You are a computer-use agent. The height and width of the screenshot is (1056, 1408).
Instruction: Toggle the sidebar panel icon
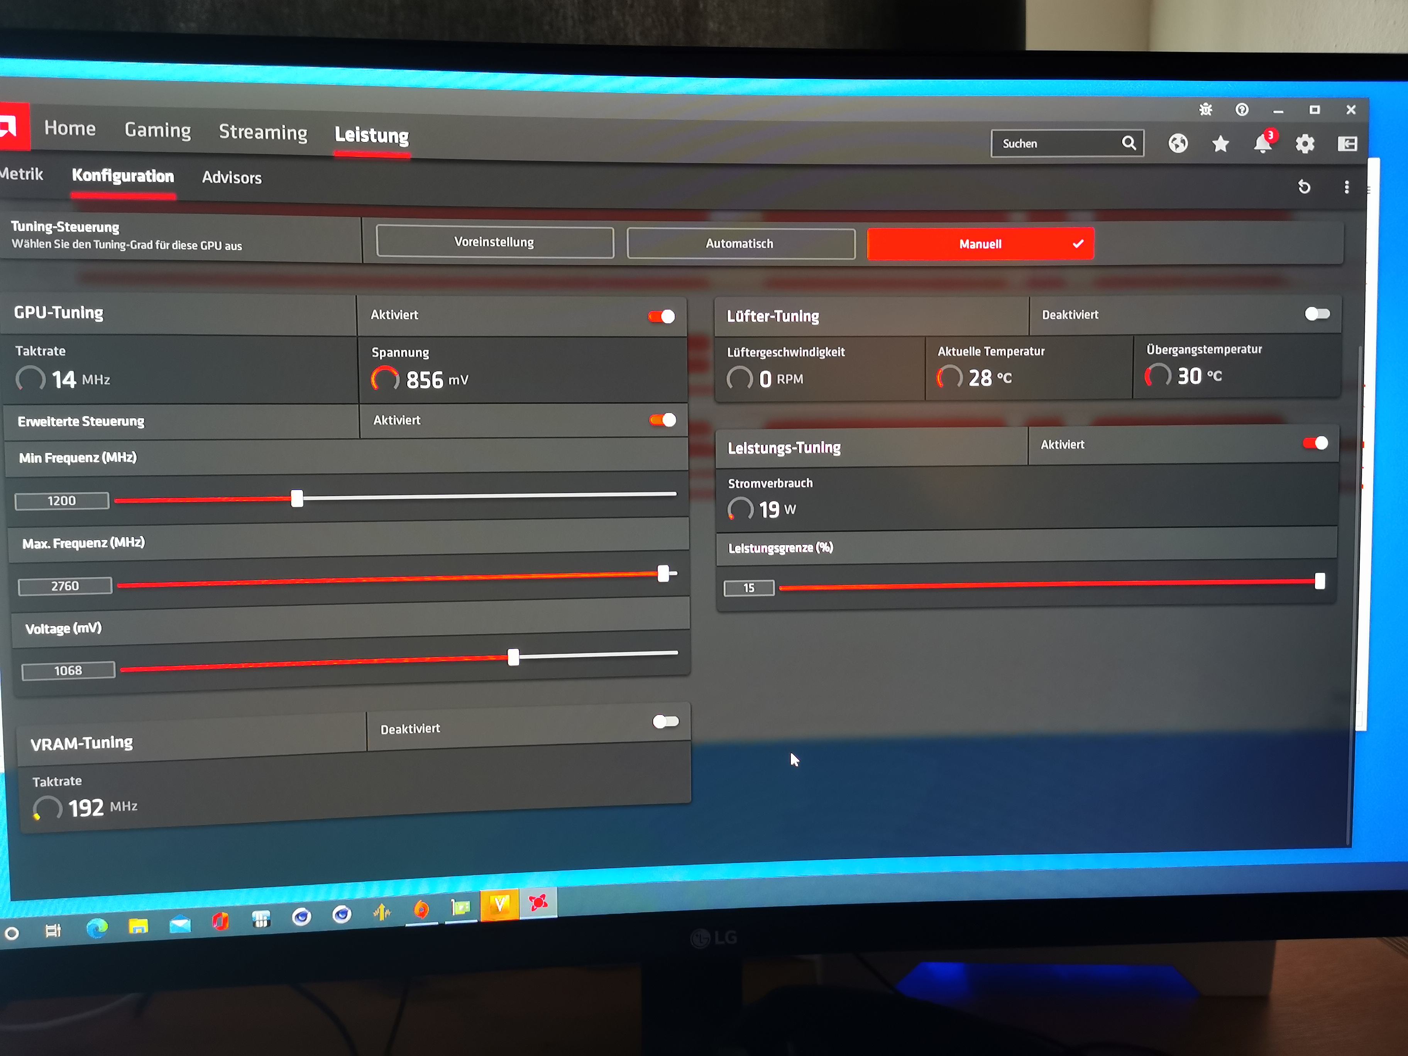tap(1347, 144)
